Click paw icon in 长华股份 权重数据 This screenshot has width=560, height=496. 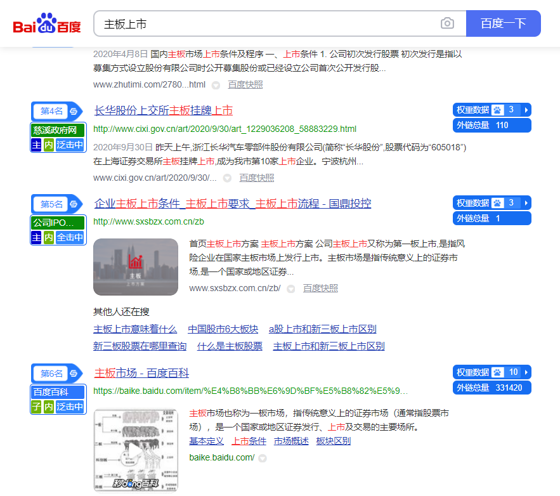[x=497, y=110]
